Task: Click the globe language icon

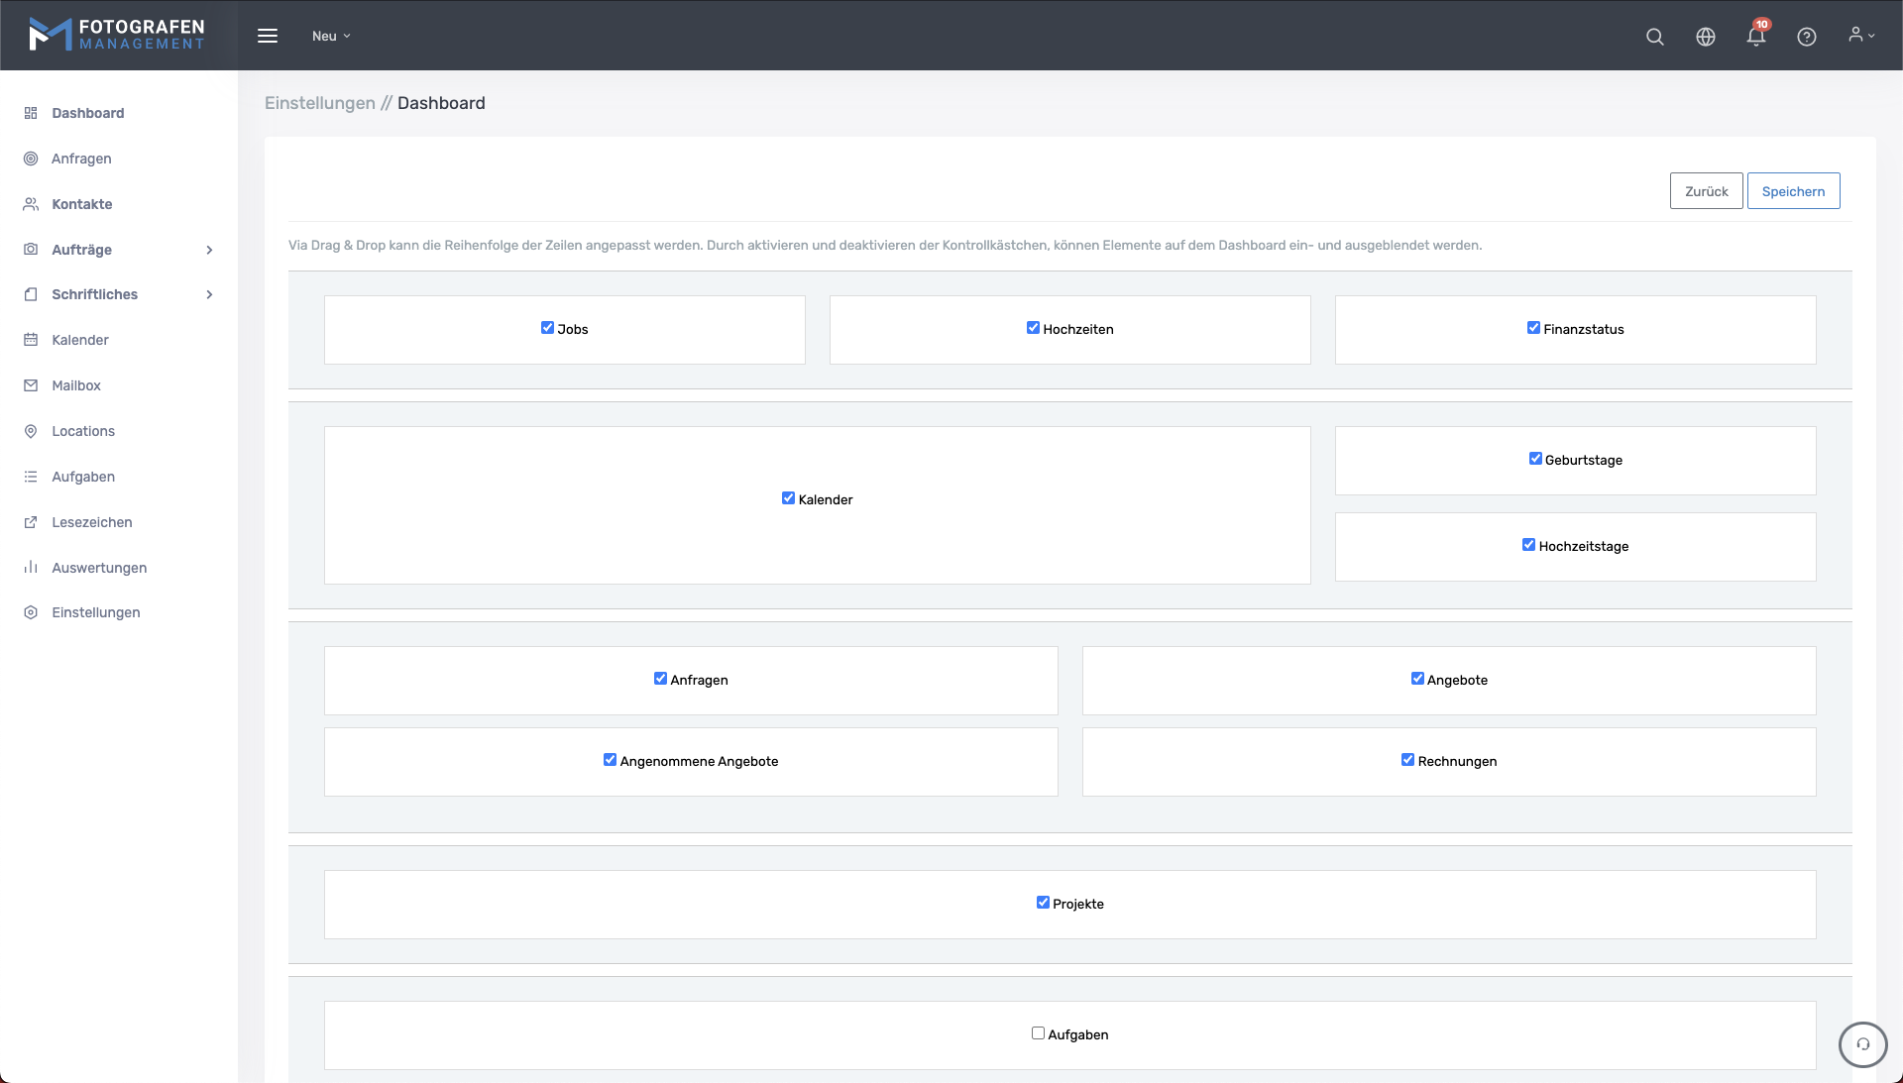Action: click(1705, 37)
